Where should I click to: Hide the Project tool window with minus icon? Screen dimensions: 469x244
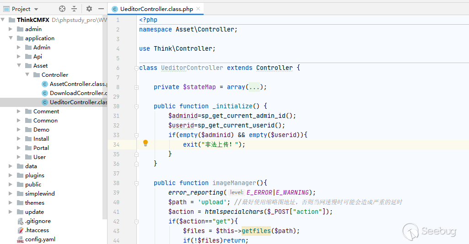click(x=101, y=9)
